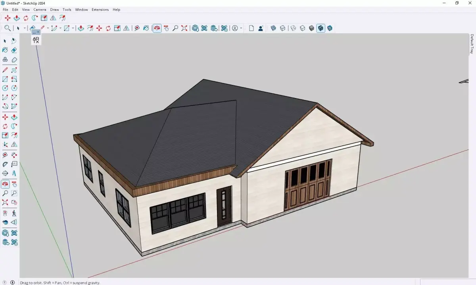476x285 pixels.
Task: Choose the Axes tool
Action: click(5, 173)
